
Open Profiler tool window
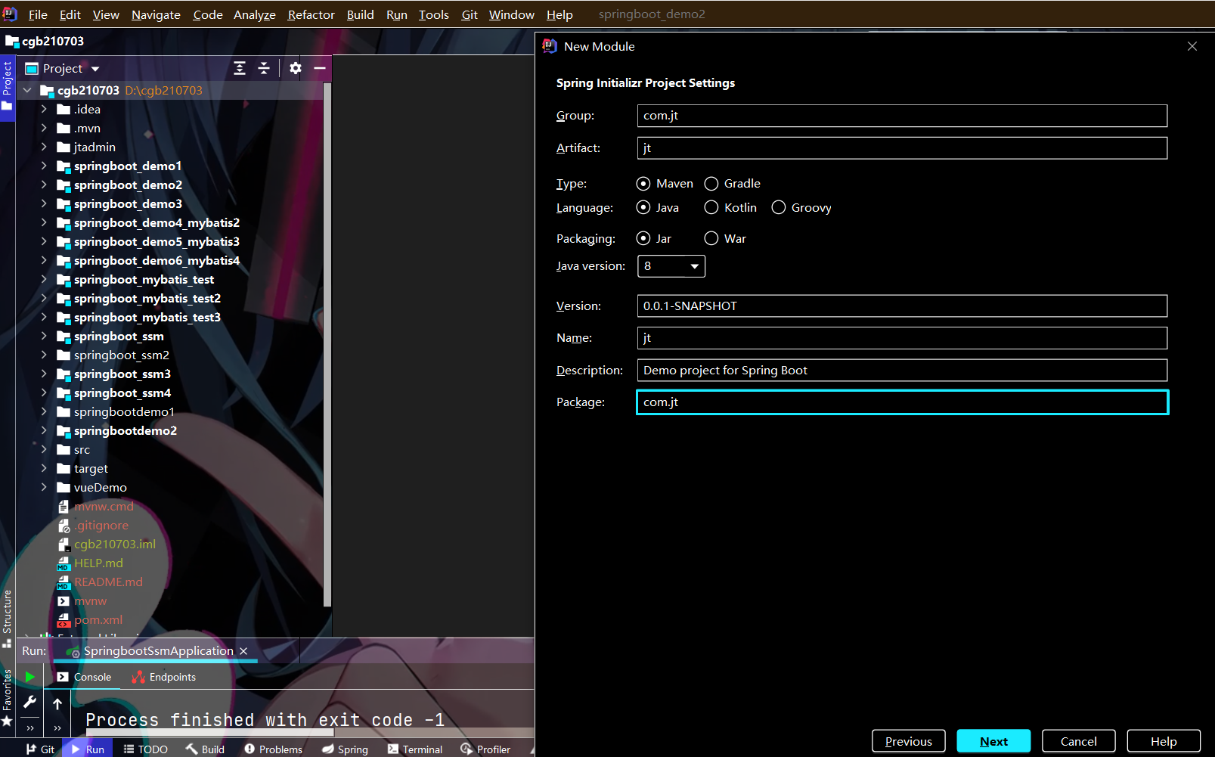pos(485,749)
